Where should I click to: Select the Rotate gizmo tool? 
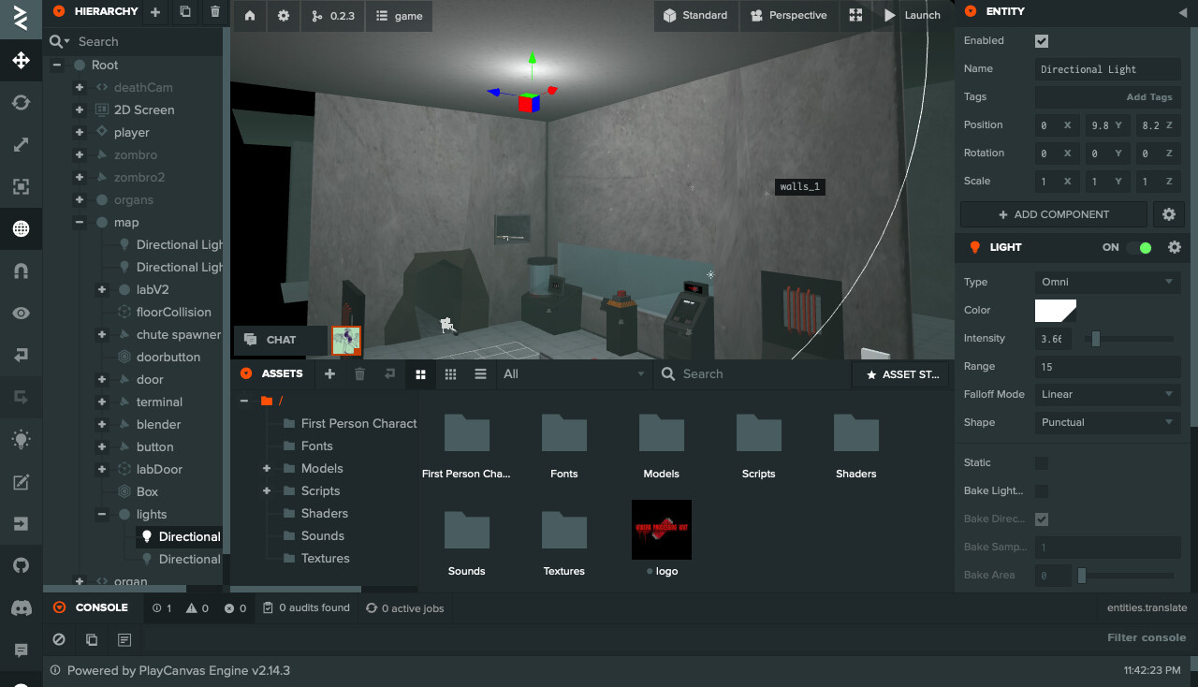(x=21, y=103)
